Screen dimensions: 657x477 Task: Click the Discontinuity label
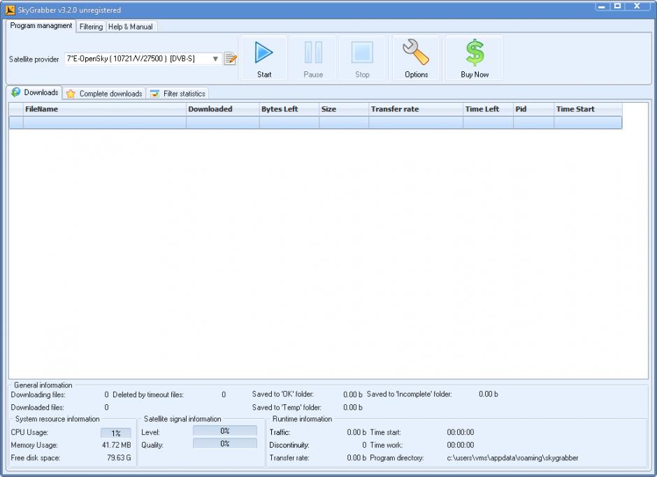click(x=289, y=445)
